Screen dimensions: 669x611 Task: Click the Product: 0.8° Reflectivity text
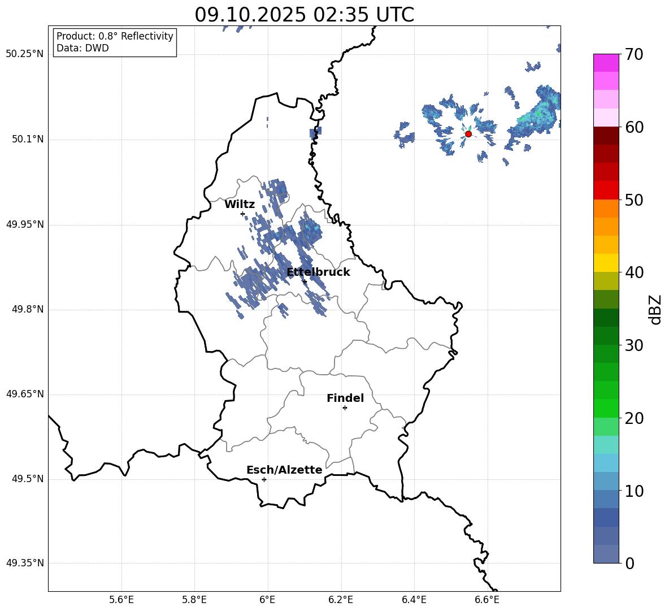115,36
